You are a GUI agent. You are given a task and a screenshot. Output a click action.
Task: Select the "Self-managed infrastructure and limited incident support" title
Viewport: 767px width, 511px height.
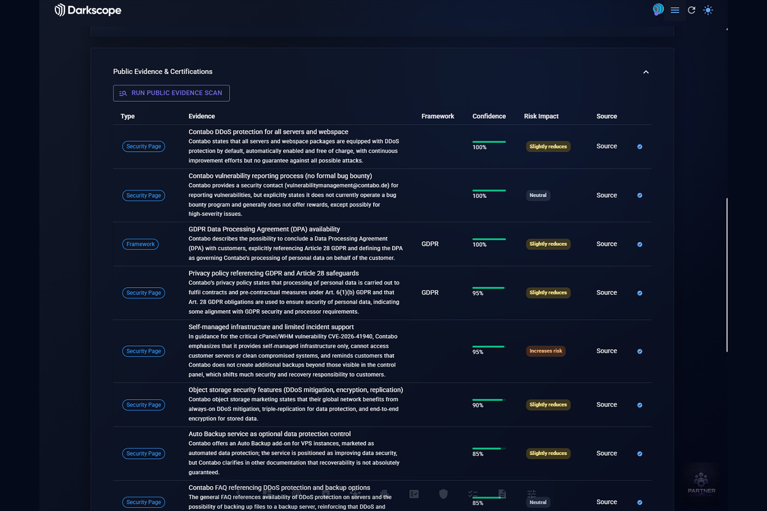coord(271,327)
